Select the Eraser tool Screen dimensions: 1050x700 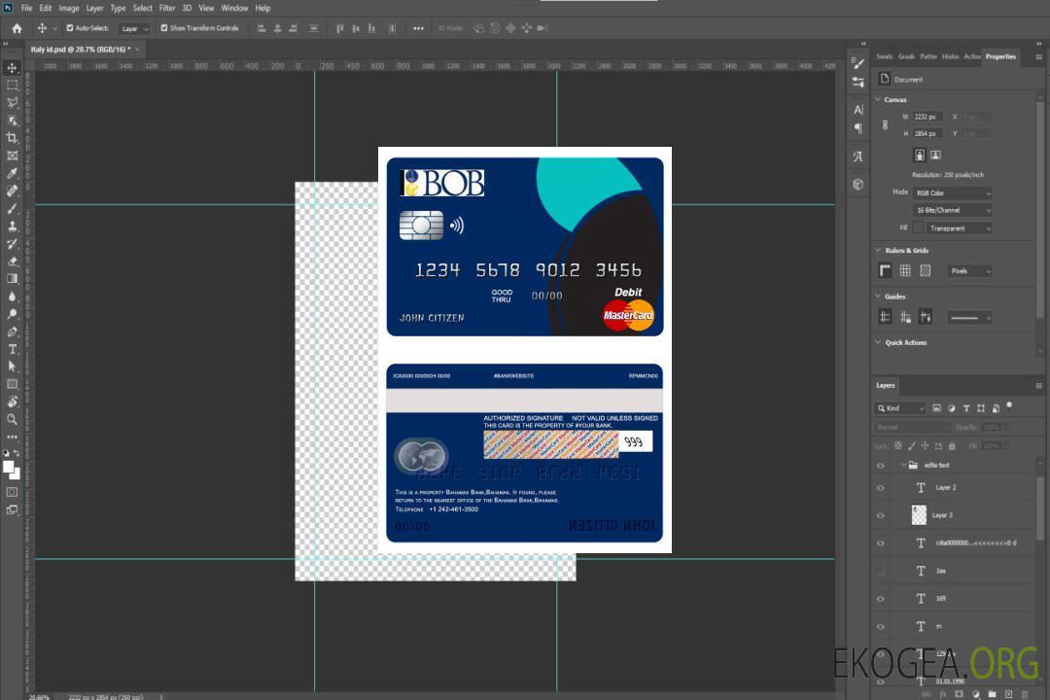click(x=13, y=261)
